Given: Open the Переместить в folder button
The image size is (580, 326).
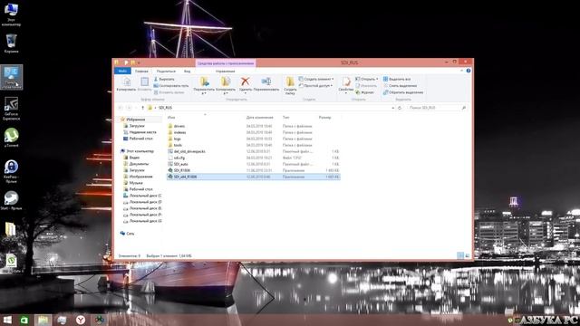Looking at the screenshot, I should click(204, 85).
